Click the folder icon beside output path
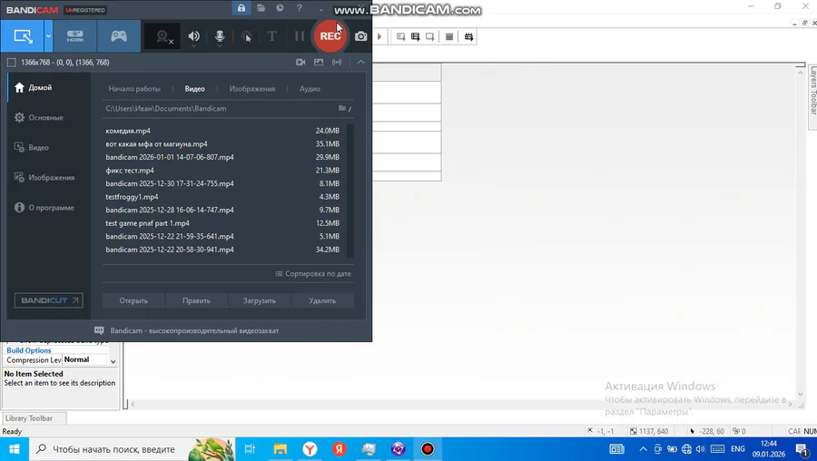Screen dimensions: 817x461 pos(342,108)
